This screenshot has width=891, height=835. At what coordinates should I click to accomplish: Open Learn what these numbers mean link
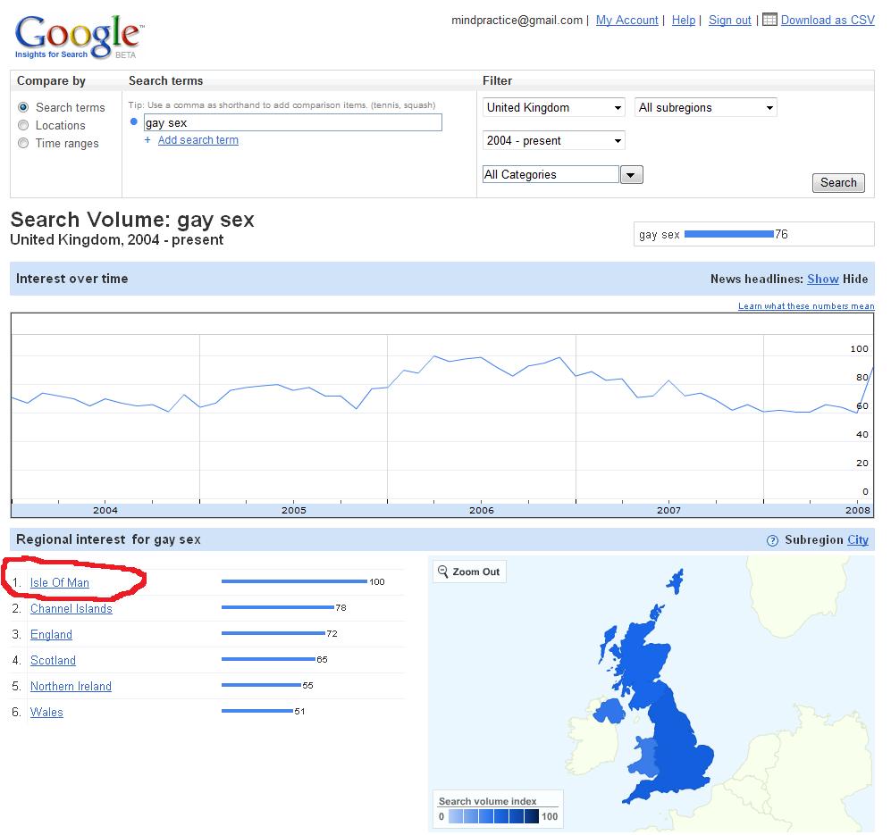(806, 306)
